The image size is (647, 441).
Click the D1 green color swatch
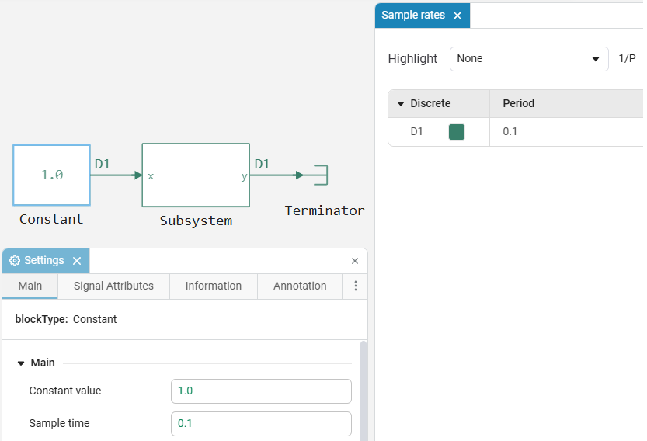pos(457,132)
